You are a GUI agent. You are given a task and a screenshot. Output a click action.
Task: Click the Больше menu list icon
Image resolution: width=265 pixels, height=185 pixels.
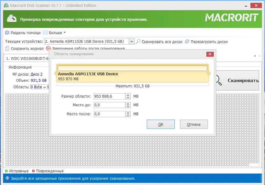tap(45, 33)
